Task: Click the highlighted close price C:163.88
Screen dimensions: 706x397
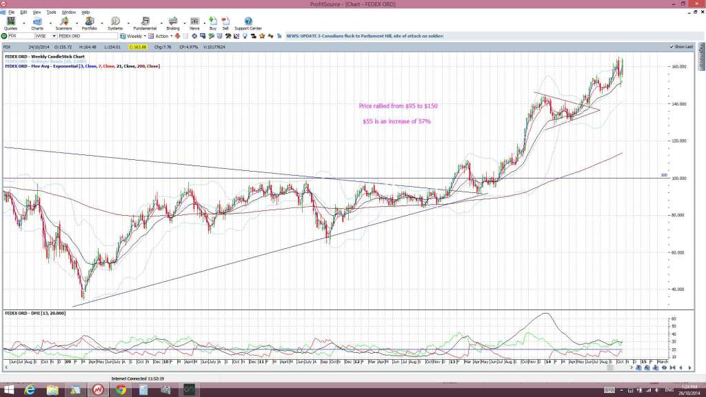Action: click(138, 47)
